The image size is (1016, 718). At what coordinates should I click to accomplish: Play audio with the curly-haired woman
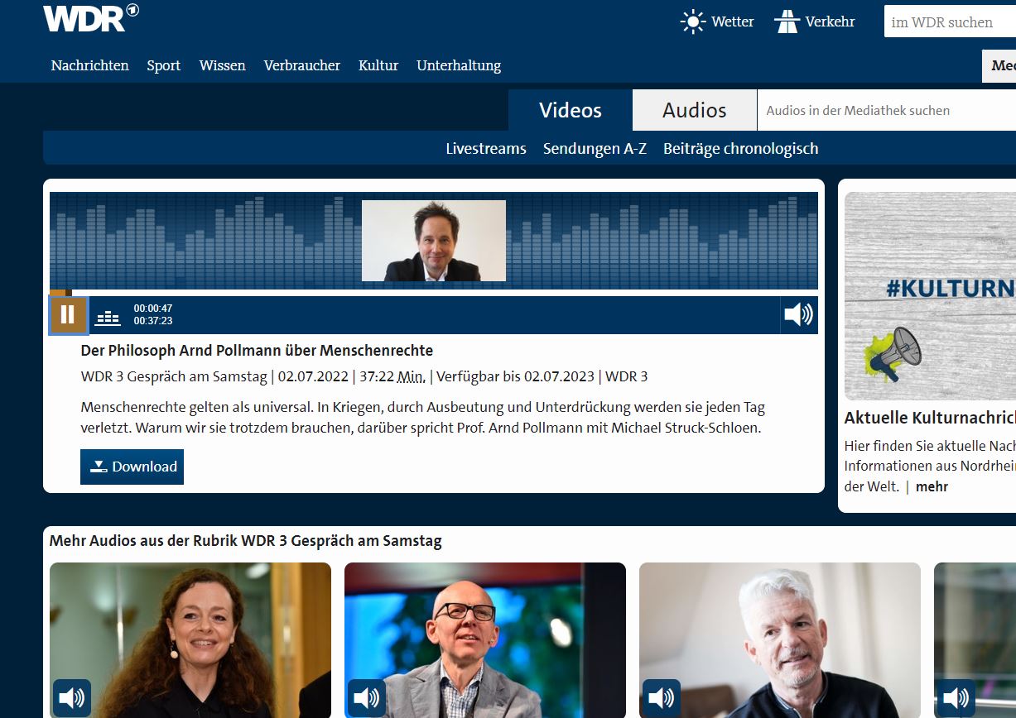tap(72, 698)
